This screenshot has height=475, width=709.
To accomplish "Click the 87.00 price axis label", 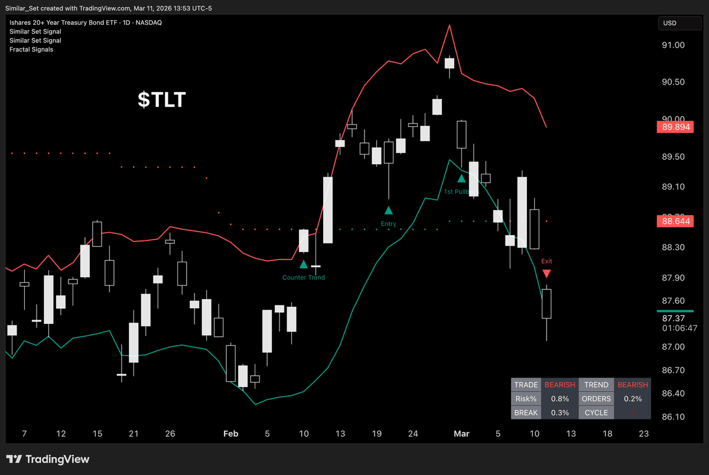I will pyautogui.click(x=674, y=347).
